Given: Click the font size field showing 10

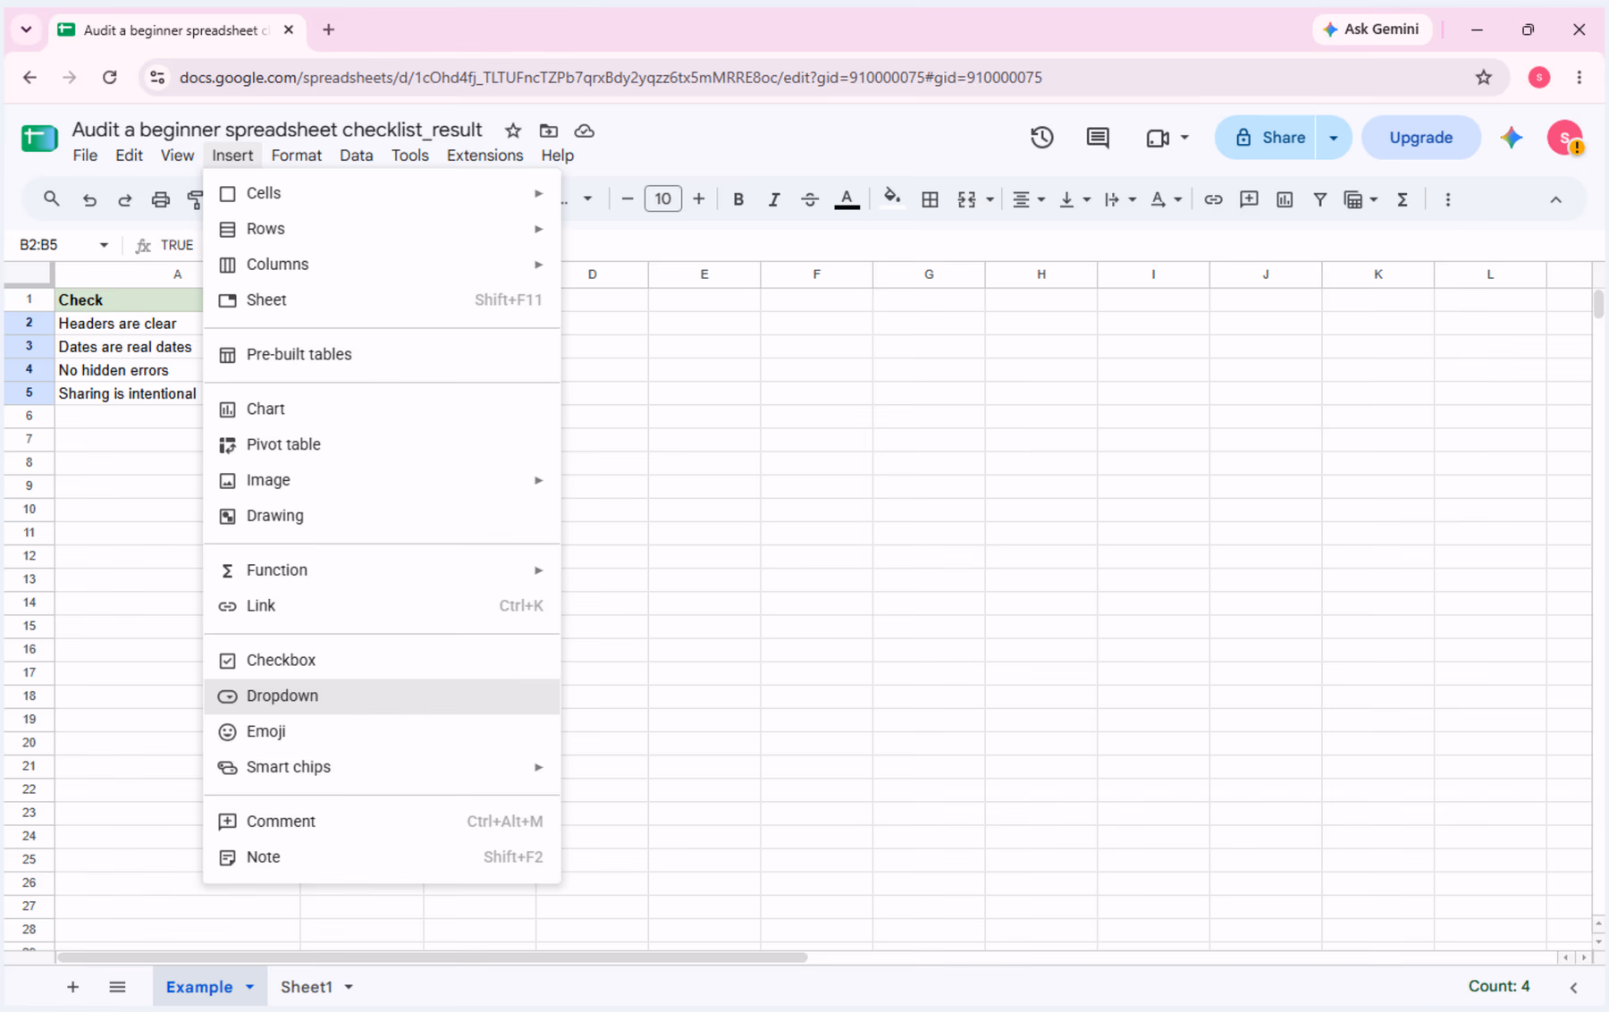Looking at the screenshot, I should click(663, 199).
